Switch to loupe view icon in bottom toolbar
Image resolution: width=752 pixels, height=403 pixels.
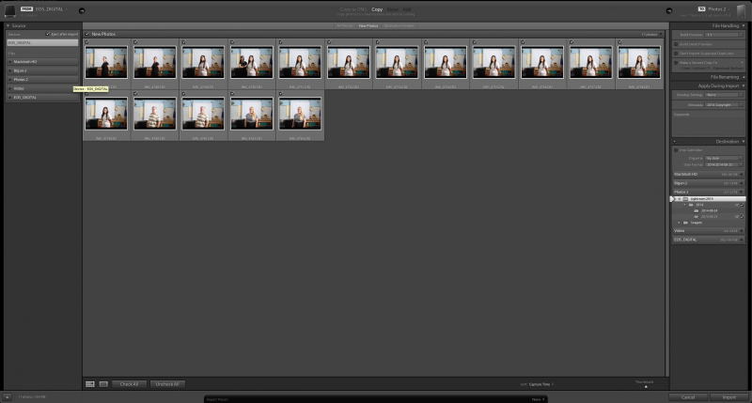[x=103, y=384]
